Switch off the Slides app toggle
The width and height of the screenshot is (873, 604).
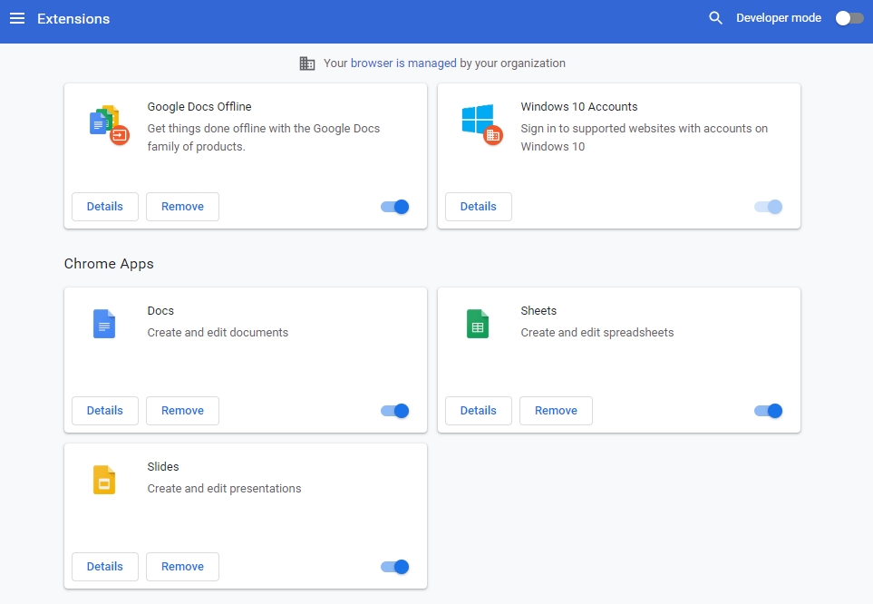tap(394, 567)
